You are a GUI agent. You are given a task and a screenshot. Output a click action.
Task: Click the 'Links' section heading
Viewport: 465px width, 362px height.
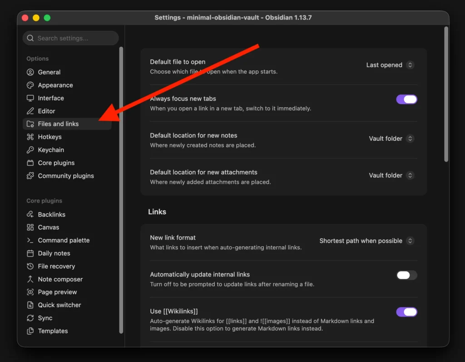click(x=157, y=212)
